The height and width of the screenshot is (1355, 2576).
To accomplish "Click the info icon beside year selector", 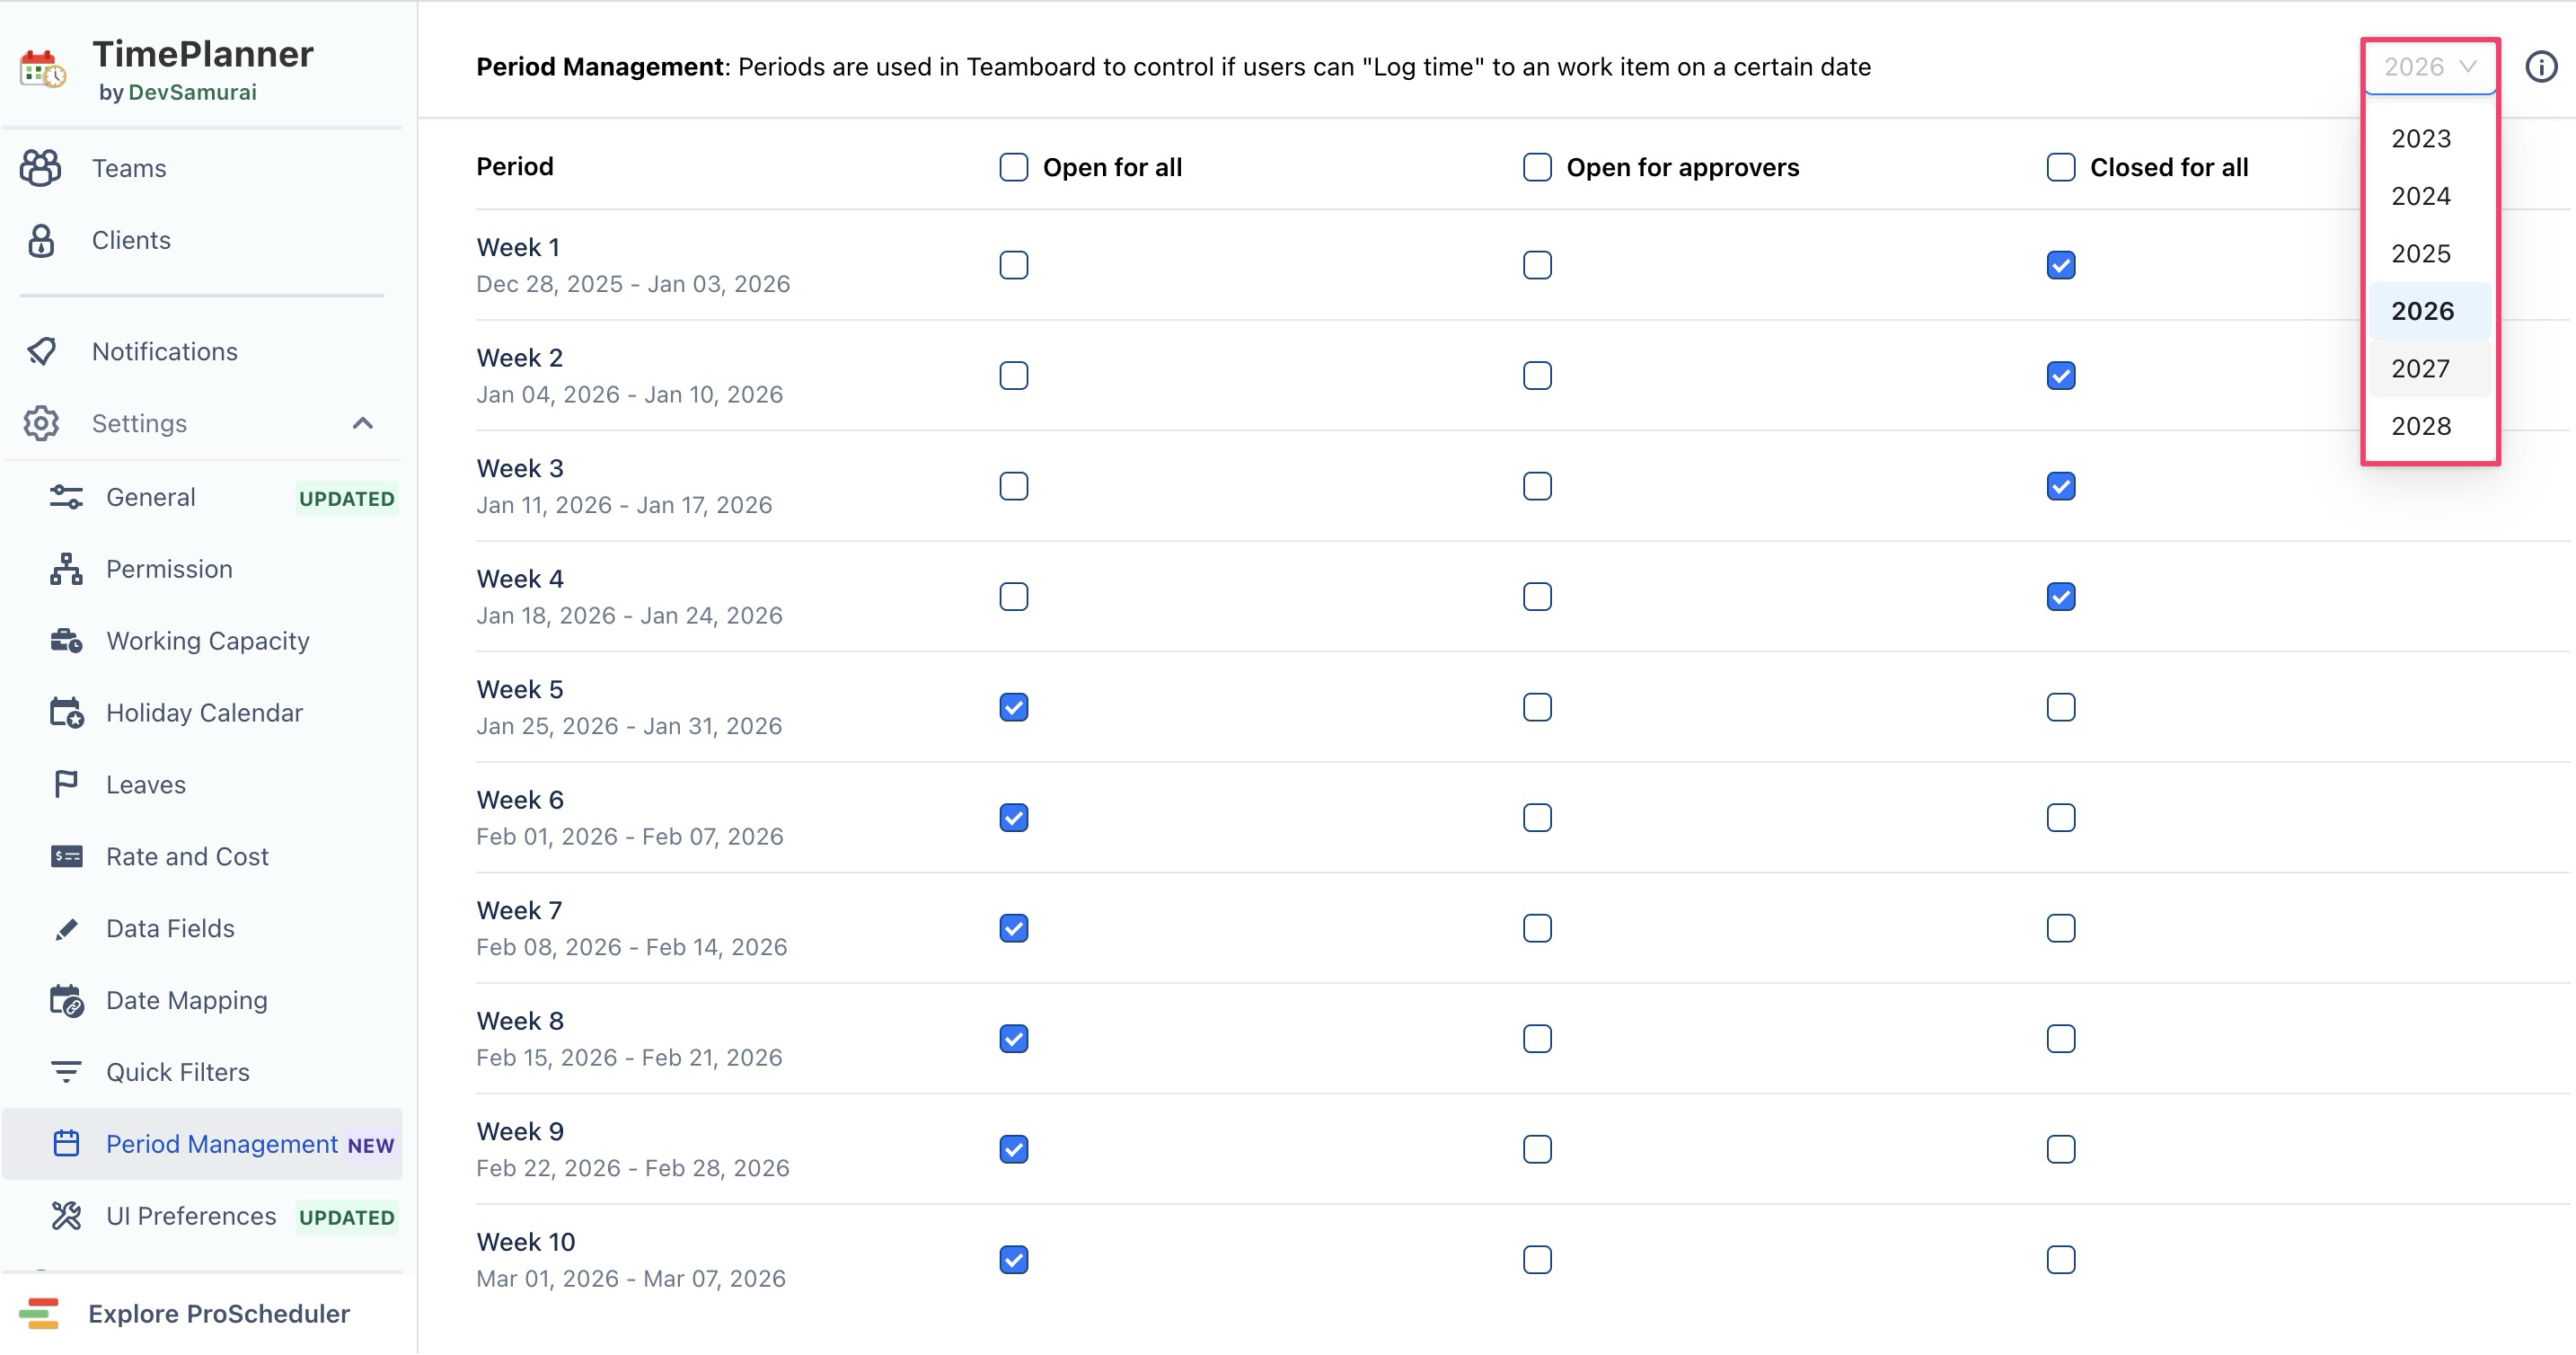I will [2540, 67].
